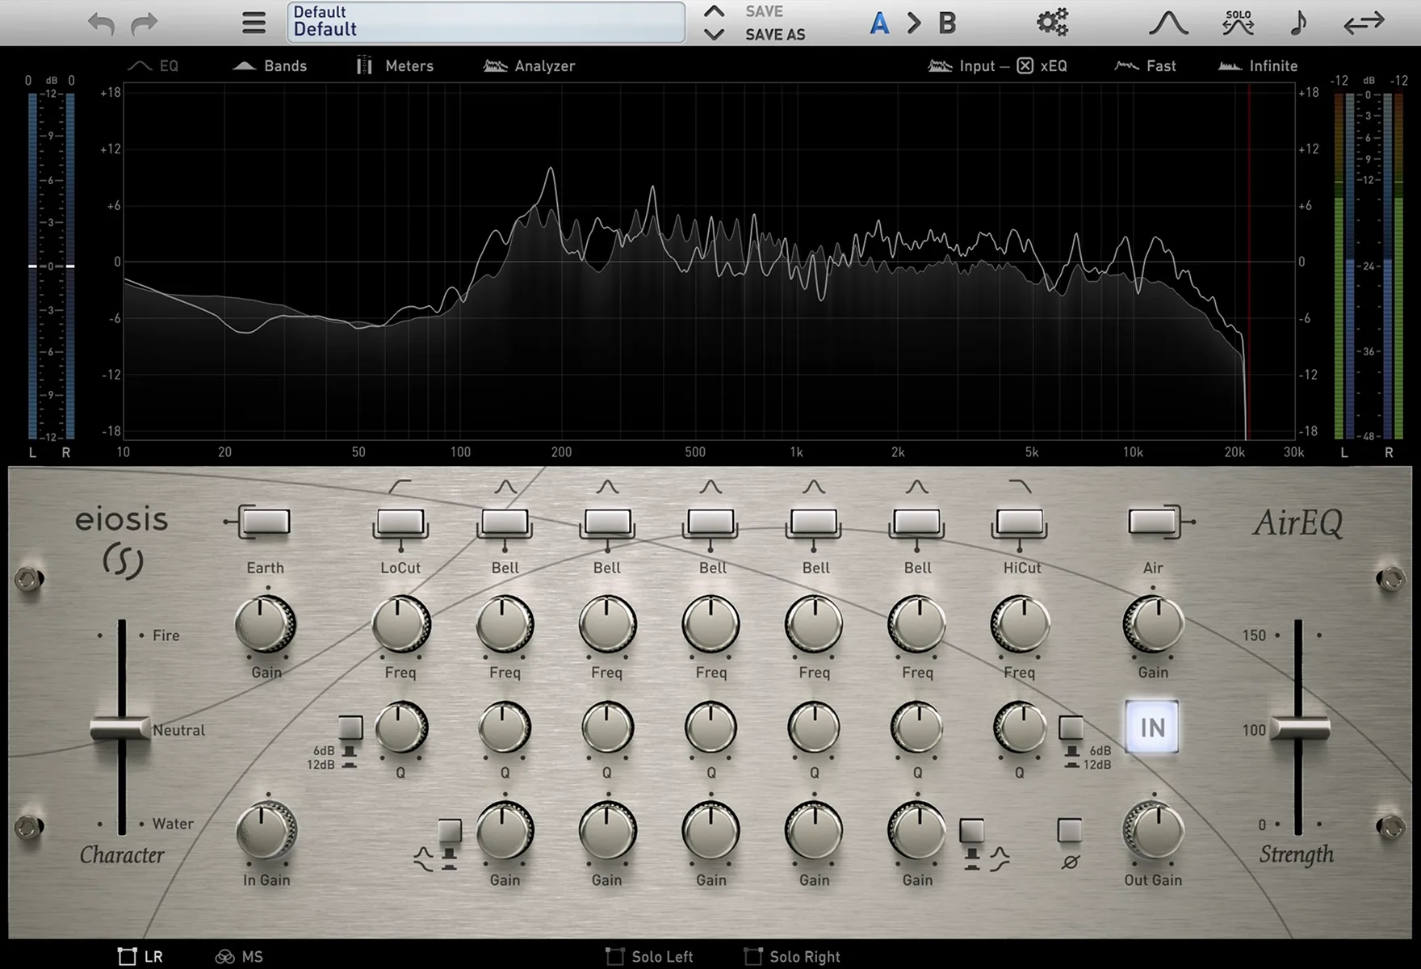Click the musical note icon top right

tap(1297, 22)
